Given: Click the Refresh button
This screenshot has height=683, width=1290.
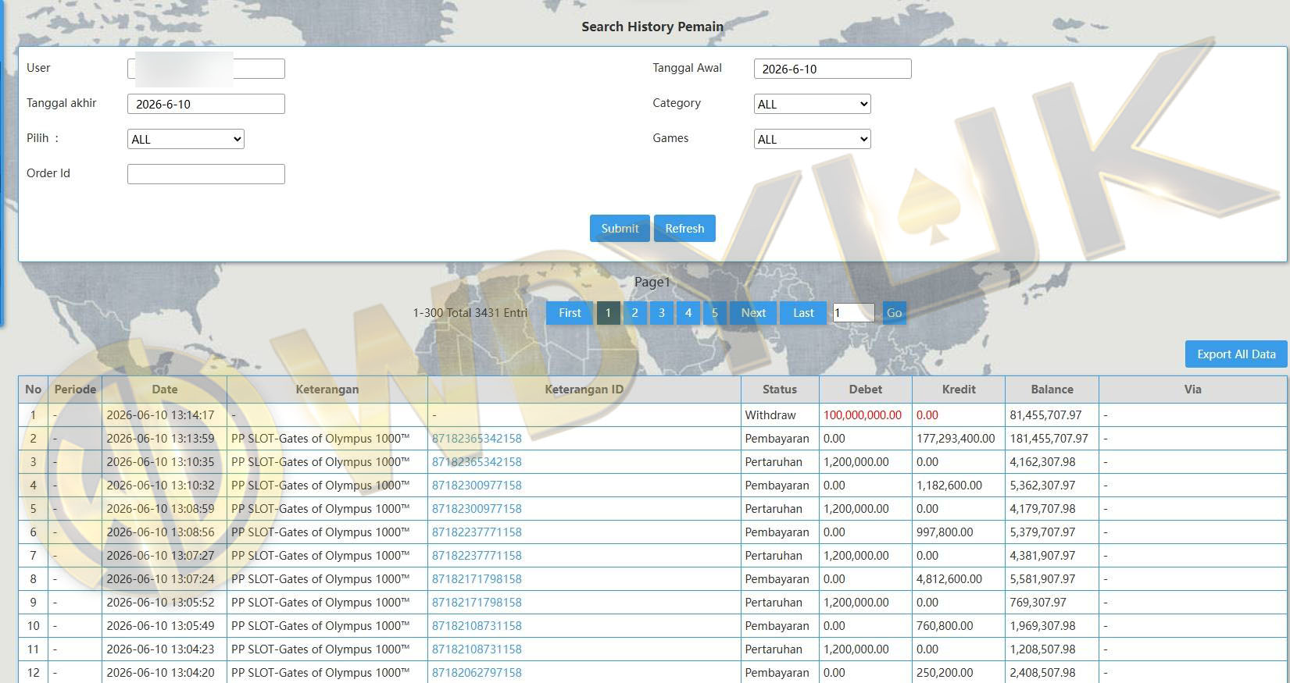Looking at the screenshot, I should 684,228.
